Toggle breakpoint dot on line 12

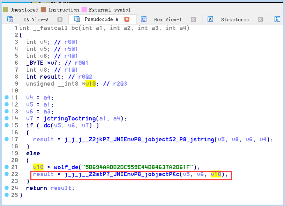point(7,104)
